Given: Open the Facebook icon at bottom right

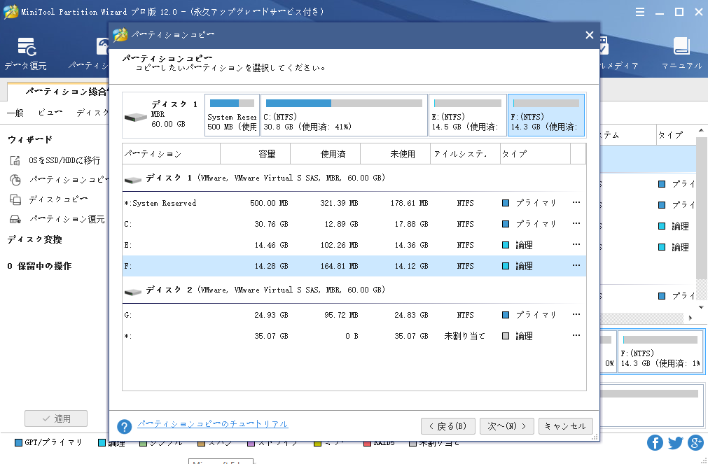Looking at the screenshot, I should 655,442.
